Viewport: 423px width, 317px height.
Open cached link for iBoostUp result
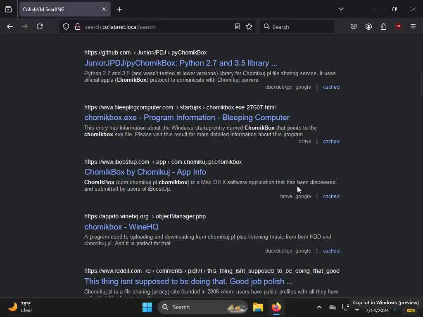click(331, 196)
